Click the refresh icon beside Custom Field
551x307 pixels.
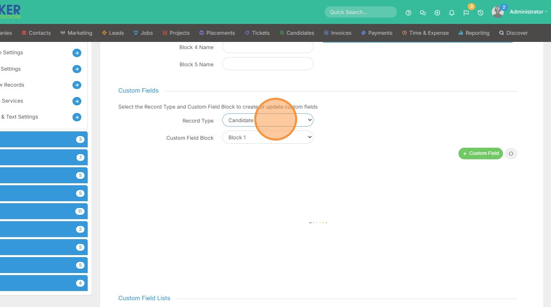click(511, 153)
